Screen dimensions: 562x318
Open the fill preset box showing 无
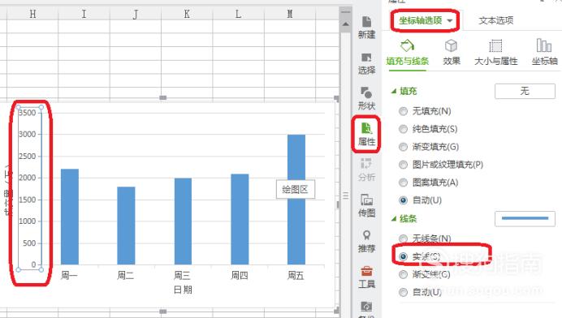(525, 91)
